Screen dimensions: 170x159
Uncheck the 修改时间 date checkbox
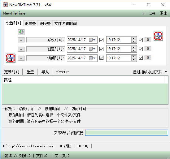click(x=101, y=40)
